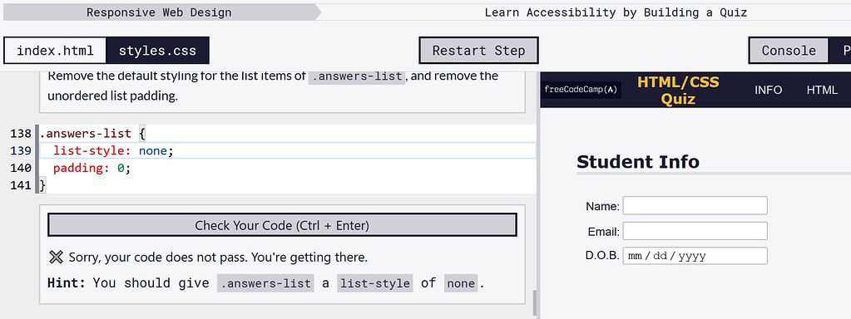Open Learn Accessibility by Building a Quiz breadcrumb
Viewport: 851px width, 319px height.
click(x=616, y=12)
